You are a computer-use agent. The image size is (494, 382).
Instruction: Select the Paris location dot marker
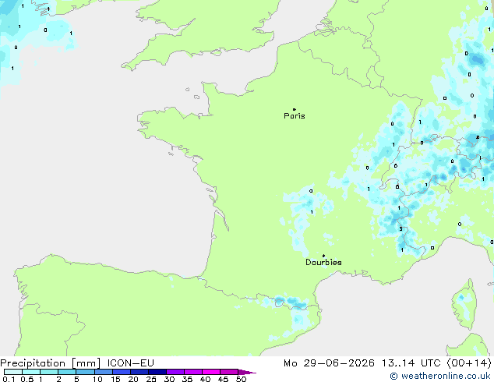(295, 109)
